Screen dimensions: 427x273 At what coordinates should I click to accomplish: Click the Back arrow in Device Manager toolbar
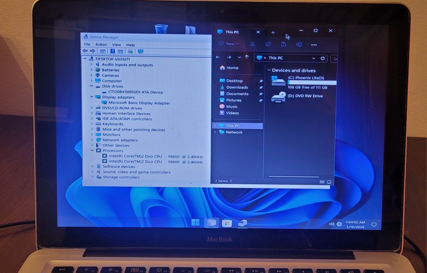(85, 51)
